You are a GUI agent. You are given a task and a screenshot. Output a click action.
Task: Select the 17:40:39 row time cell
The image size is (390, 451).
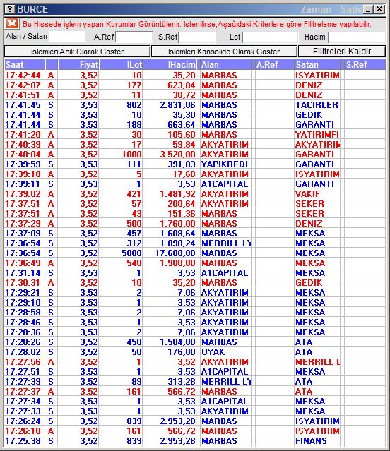(x=23, y=145)
